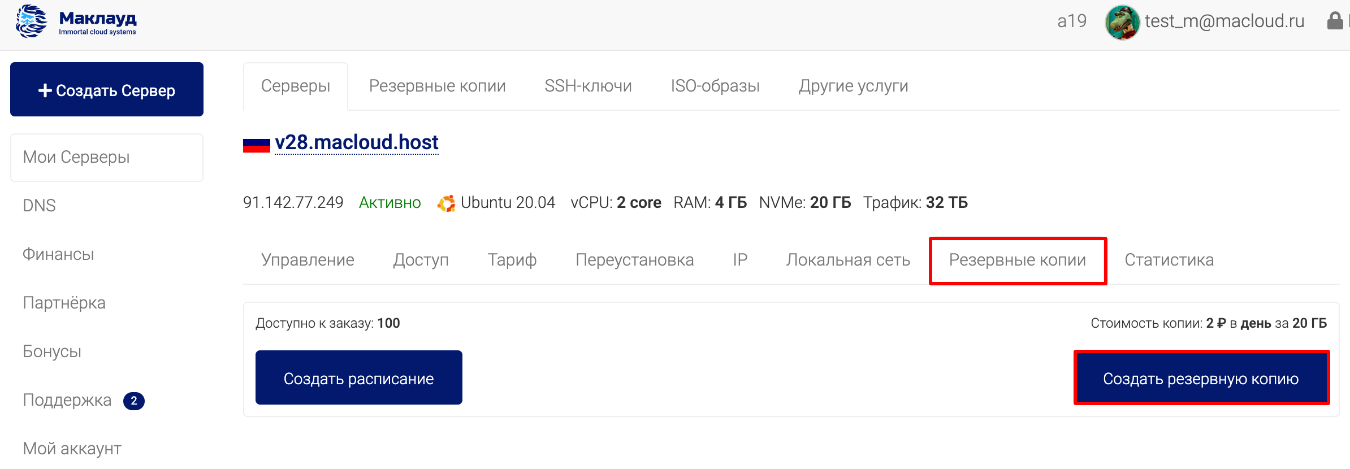Click the Маклауд logo icon

click(x=31, y=21)
